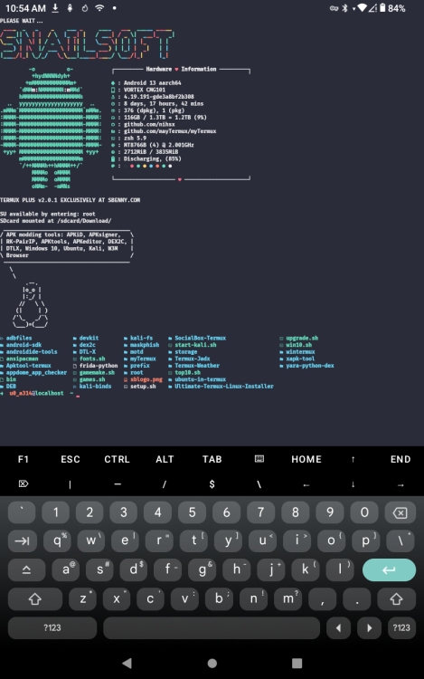Tap the upgrade.sh file name
Screen dimensions: 424x679
point(302,338)
